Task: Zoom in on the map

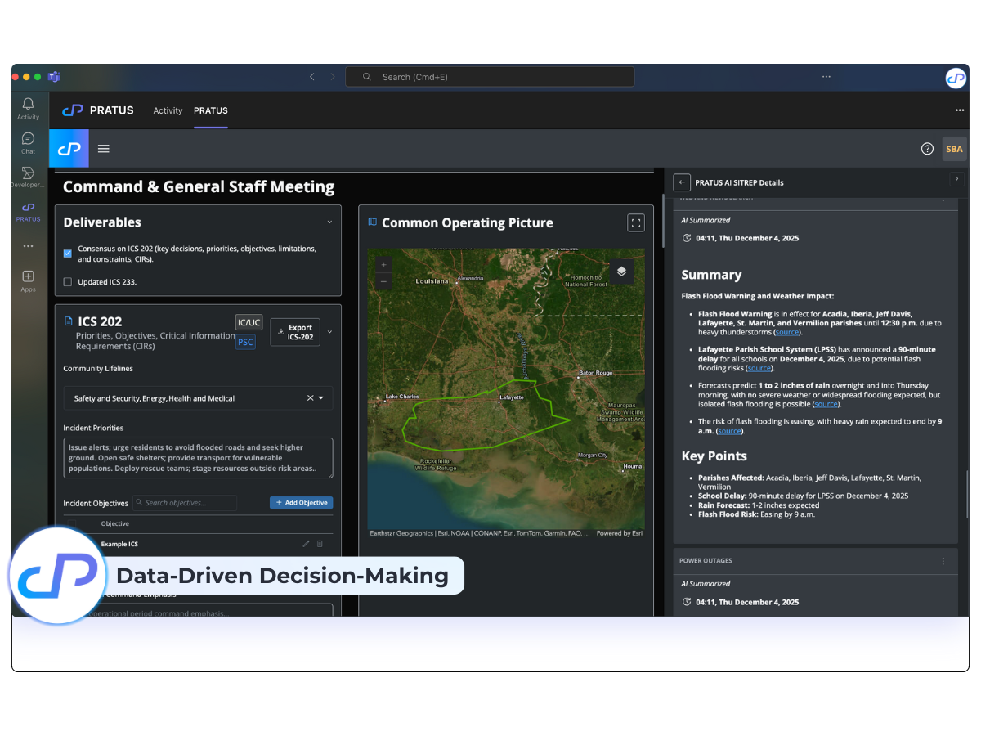Action: (x=384, y=265)
